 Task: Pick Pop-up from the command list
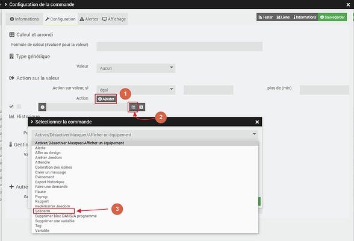tap(41, 196)
